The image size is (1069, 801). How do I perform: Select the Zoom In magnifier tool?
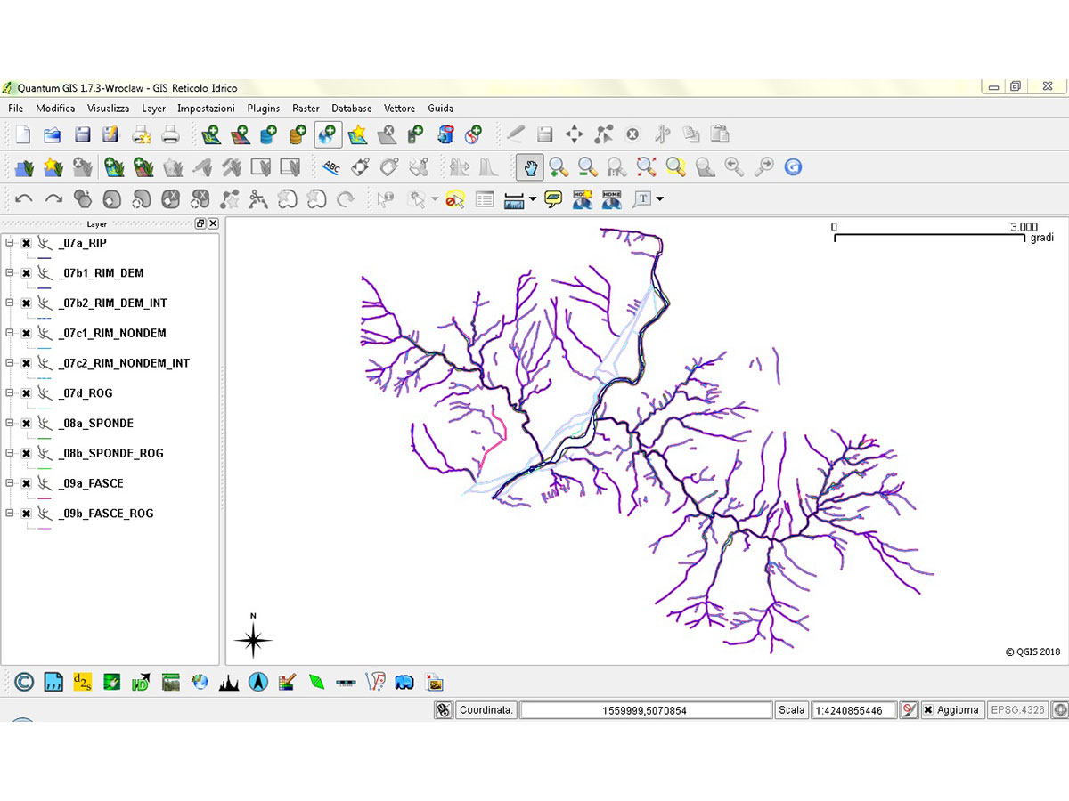click(559, 166)
